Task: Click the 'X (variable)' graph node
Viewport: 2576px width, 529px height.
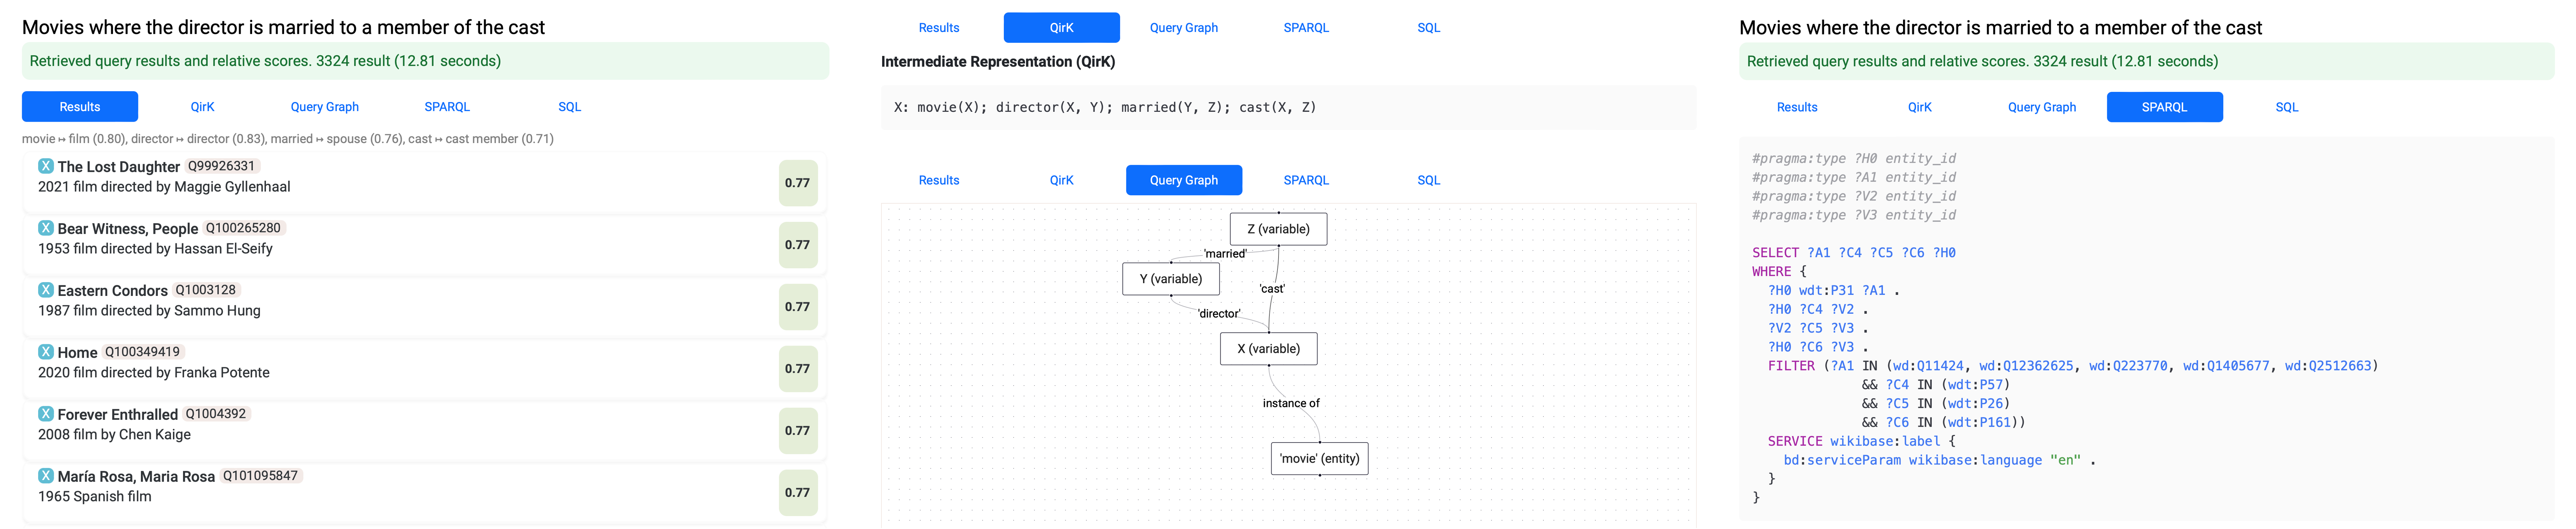Action: (1268, 349)
